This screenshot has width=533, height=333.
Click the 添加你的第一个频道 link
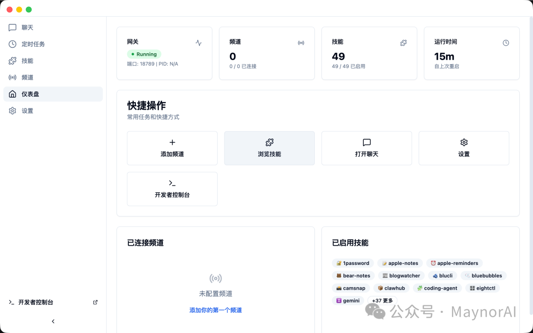tap(215, 310)
